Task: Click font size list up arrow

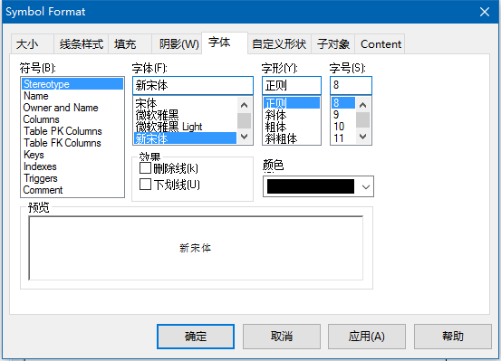Action: tap(362, 105)
